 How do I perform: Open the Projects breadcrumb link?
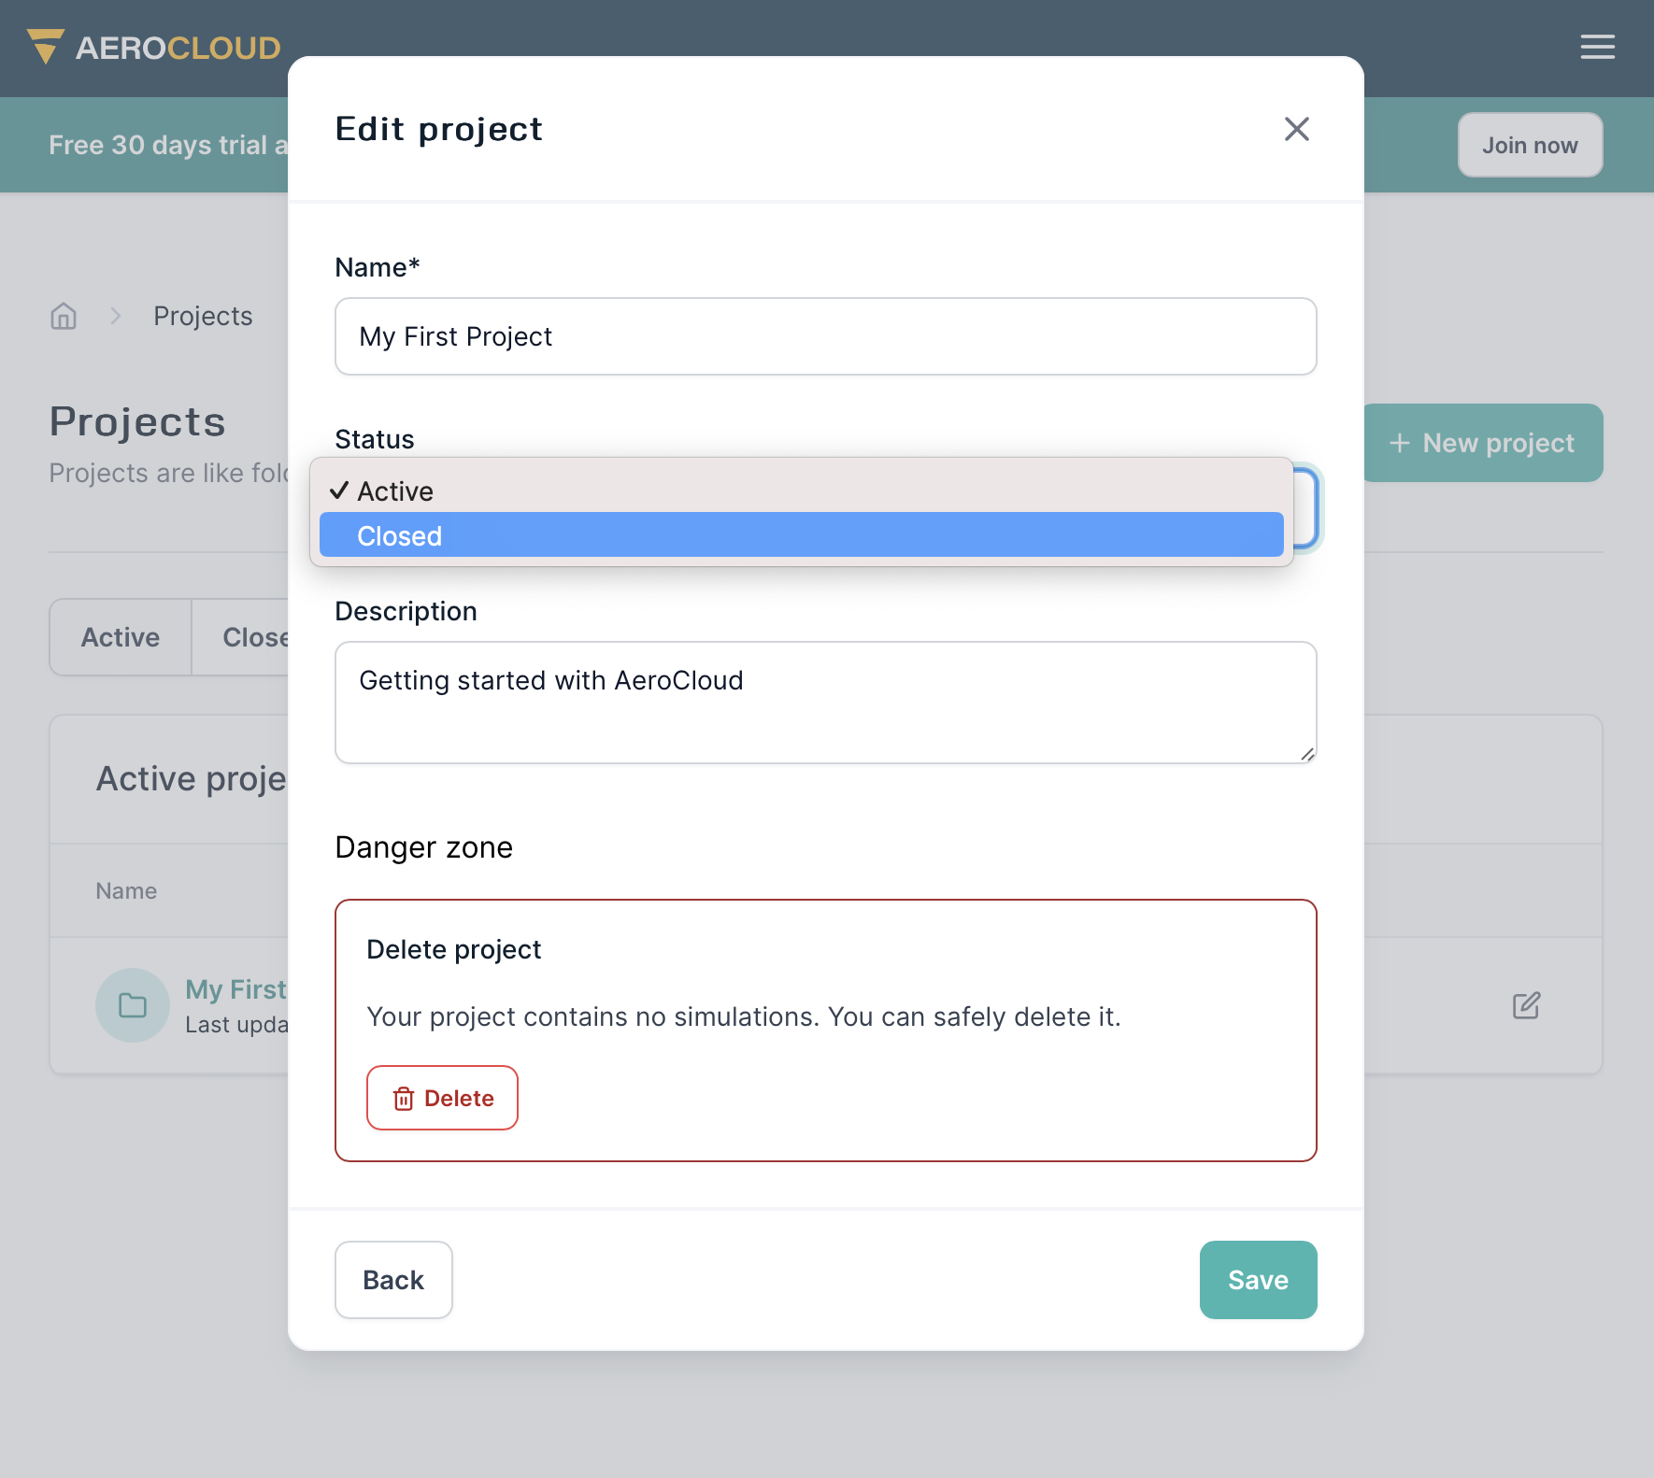pyautogui.click(x=203, y=317)
